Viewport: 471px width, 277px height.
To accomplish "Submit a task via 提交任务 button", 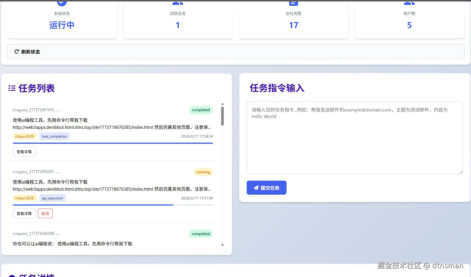I will click(x=266, y=188).
